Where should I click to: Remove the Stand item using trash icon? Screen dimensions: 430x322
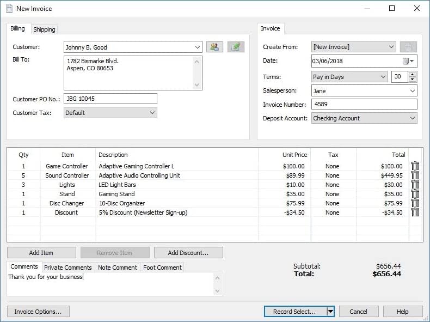point(415,194)
